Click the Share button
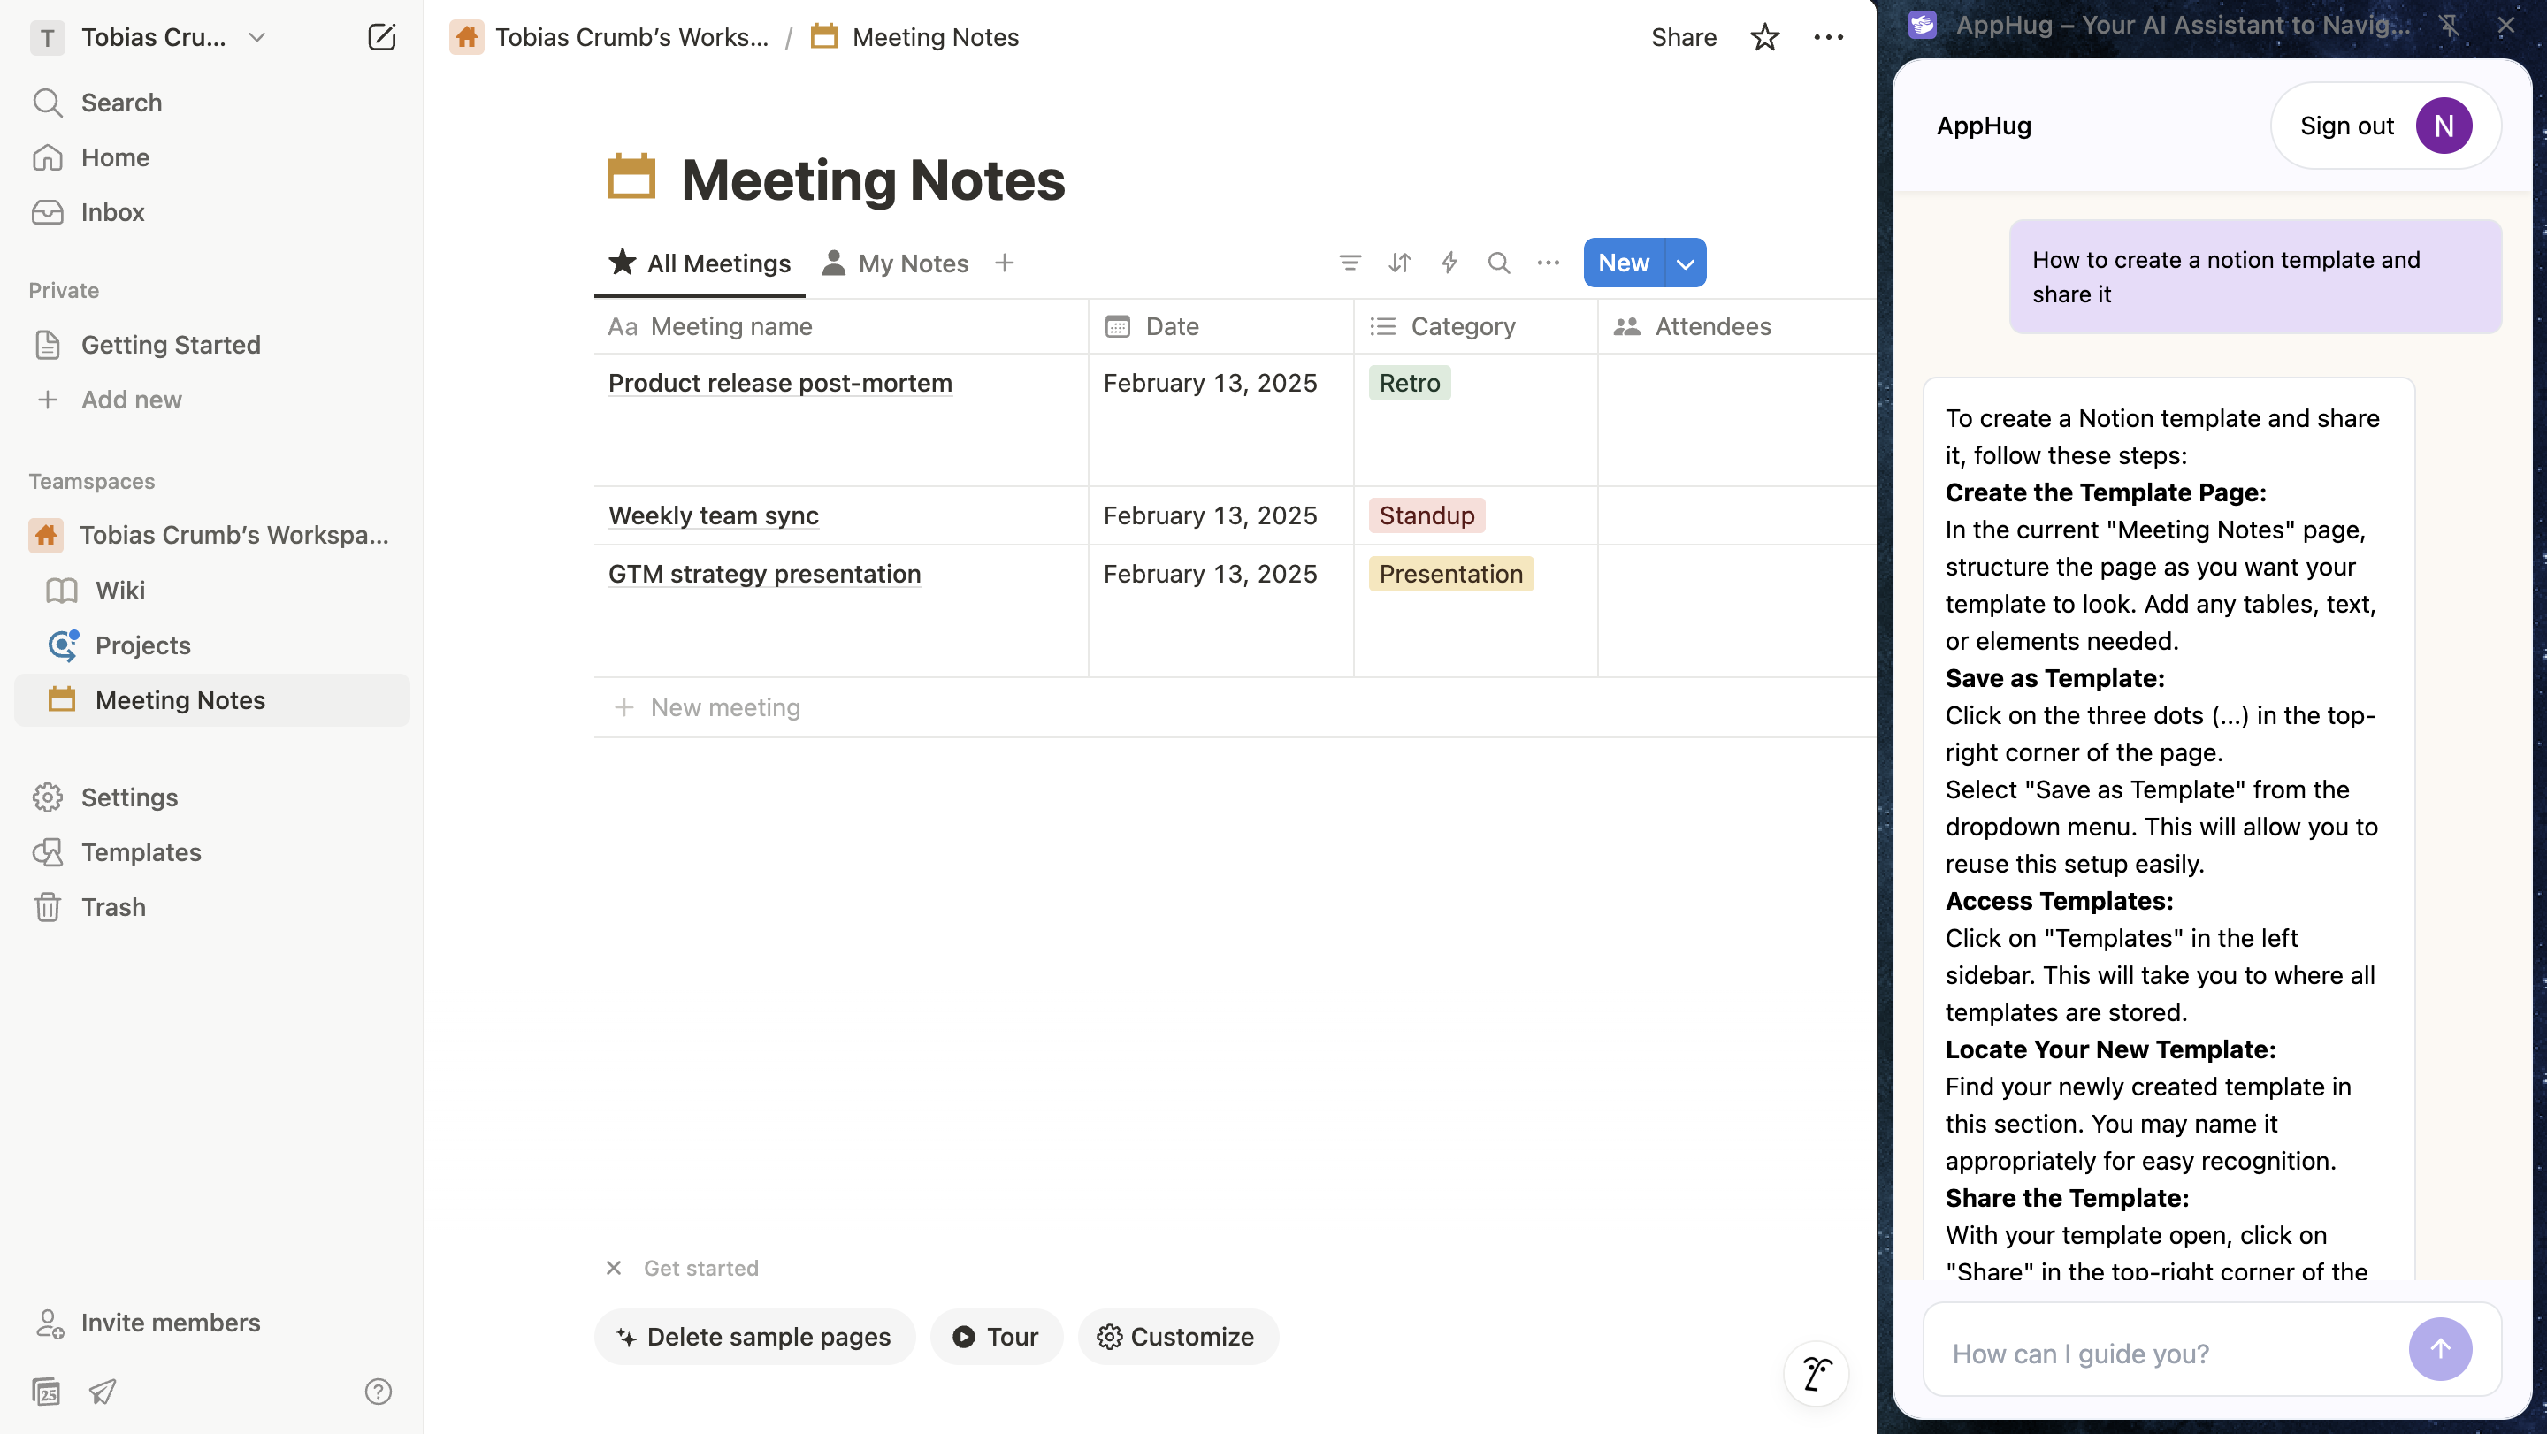Image resolution: width=2547 pixels, height=1434 pixels. point(1683,37)
